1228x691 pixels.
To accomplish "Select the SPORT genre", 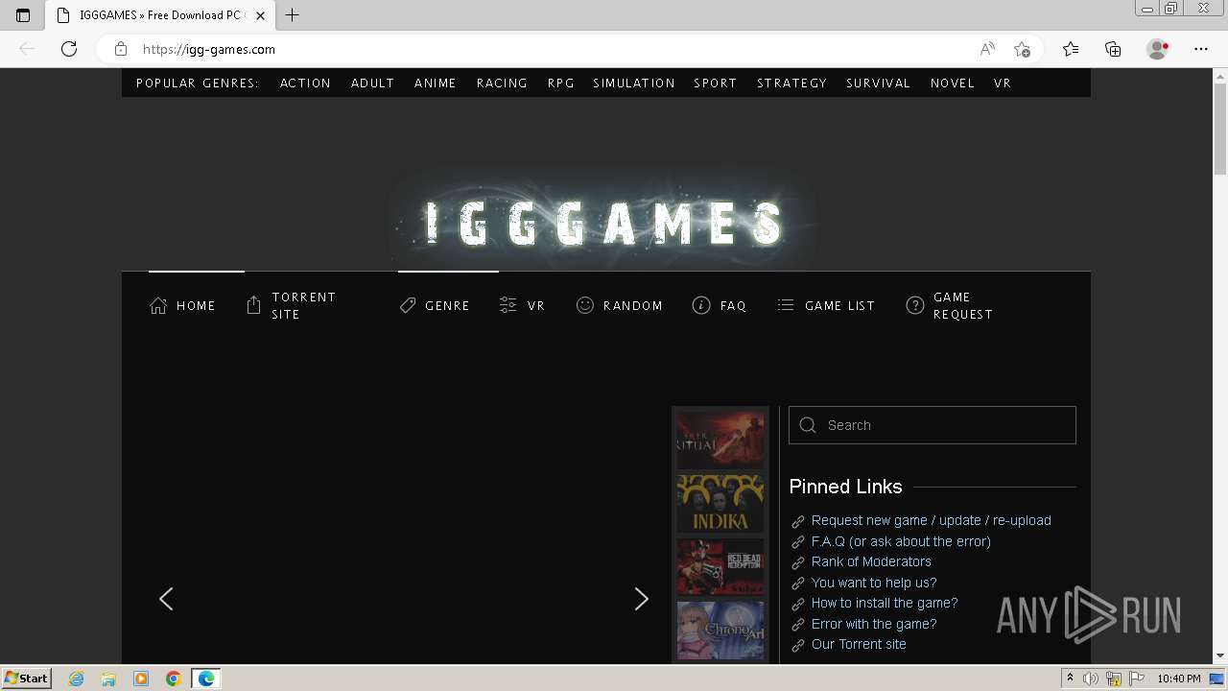I will [716, 83].
